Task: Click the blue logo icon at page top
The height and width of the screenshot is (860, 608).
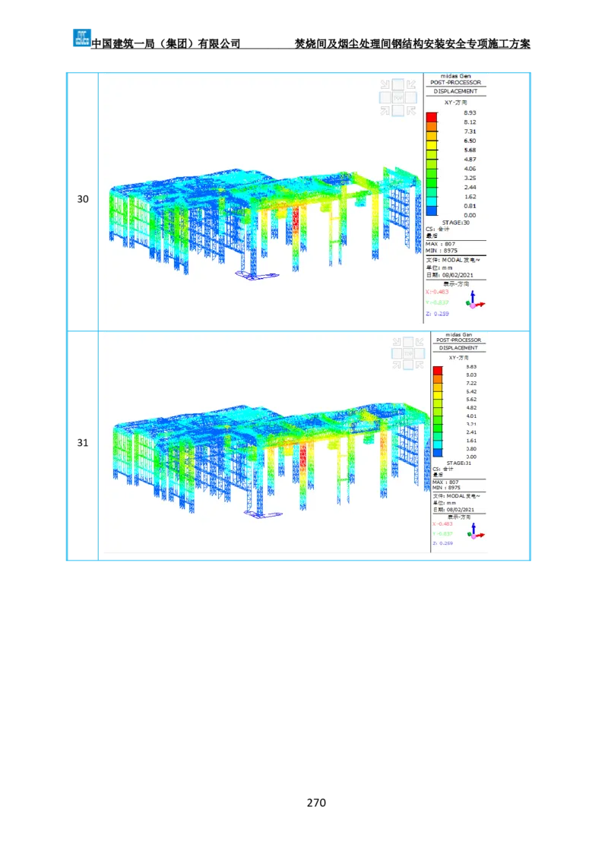Action: click(x=81, y=36)
